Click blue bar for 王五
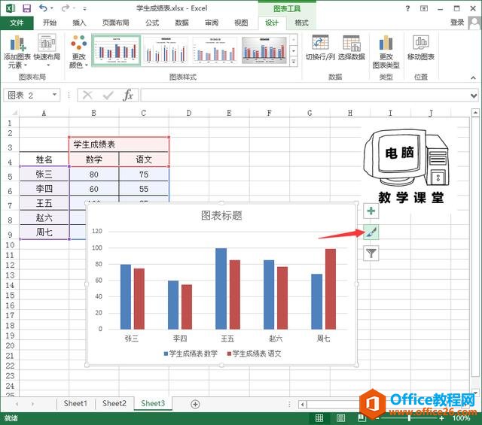The image size is (482, 425). (221, 289)
